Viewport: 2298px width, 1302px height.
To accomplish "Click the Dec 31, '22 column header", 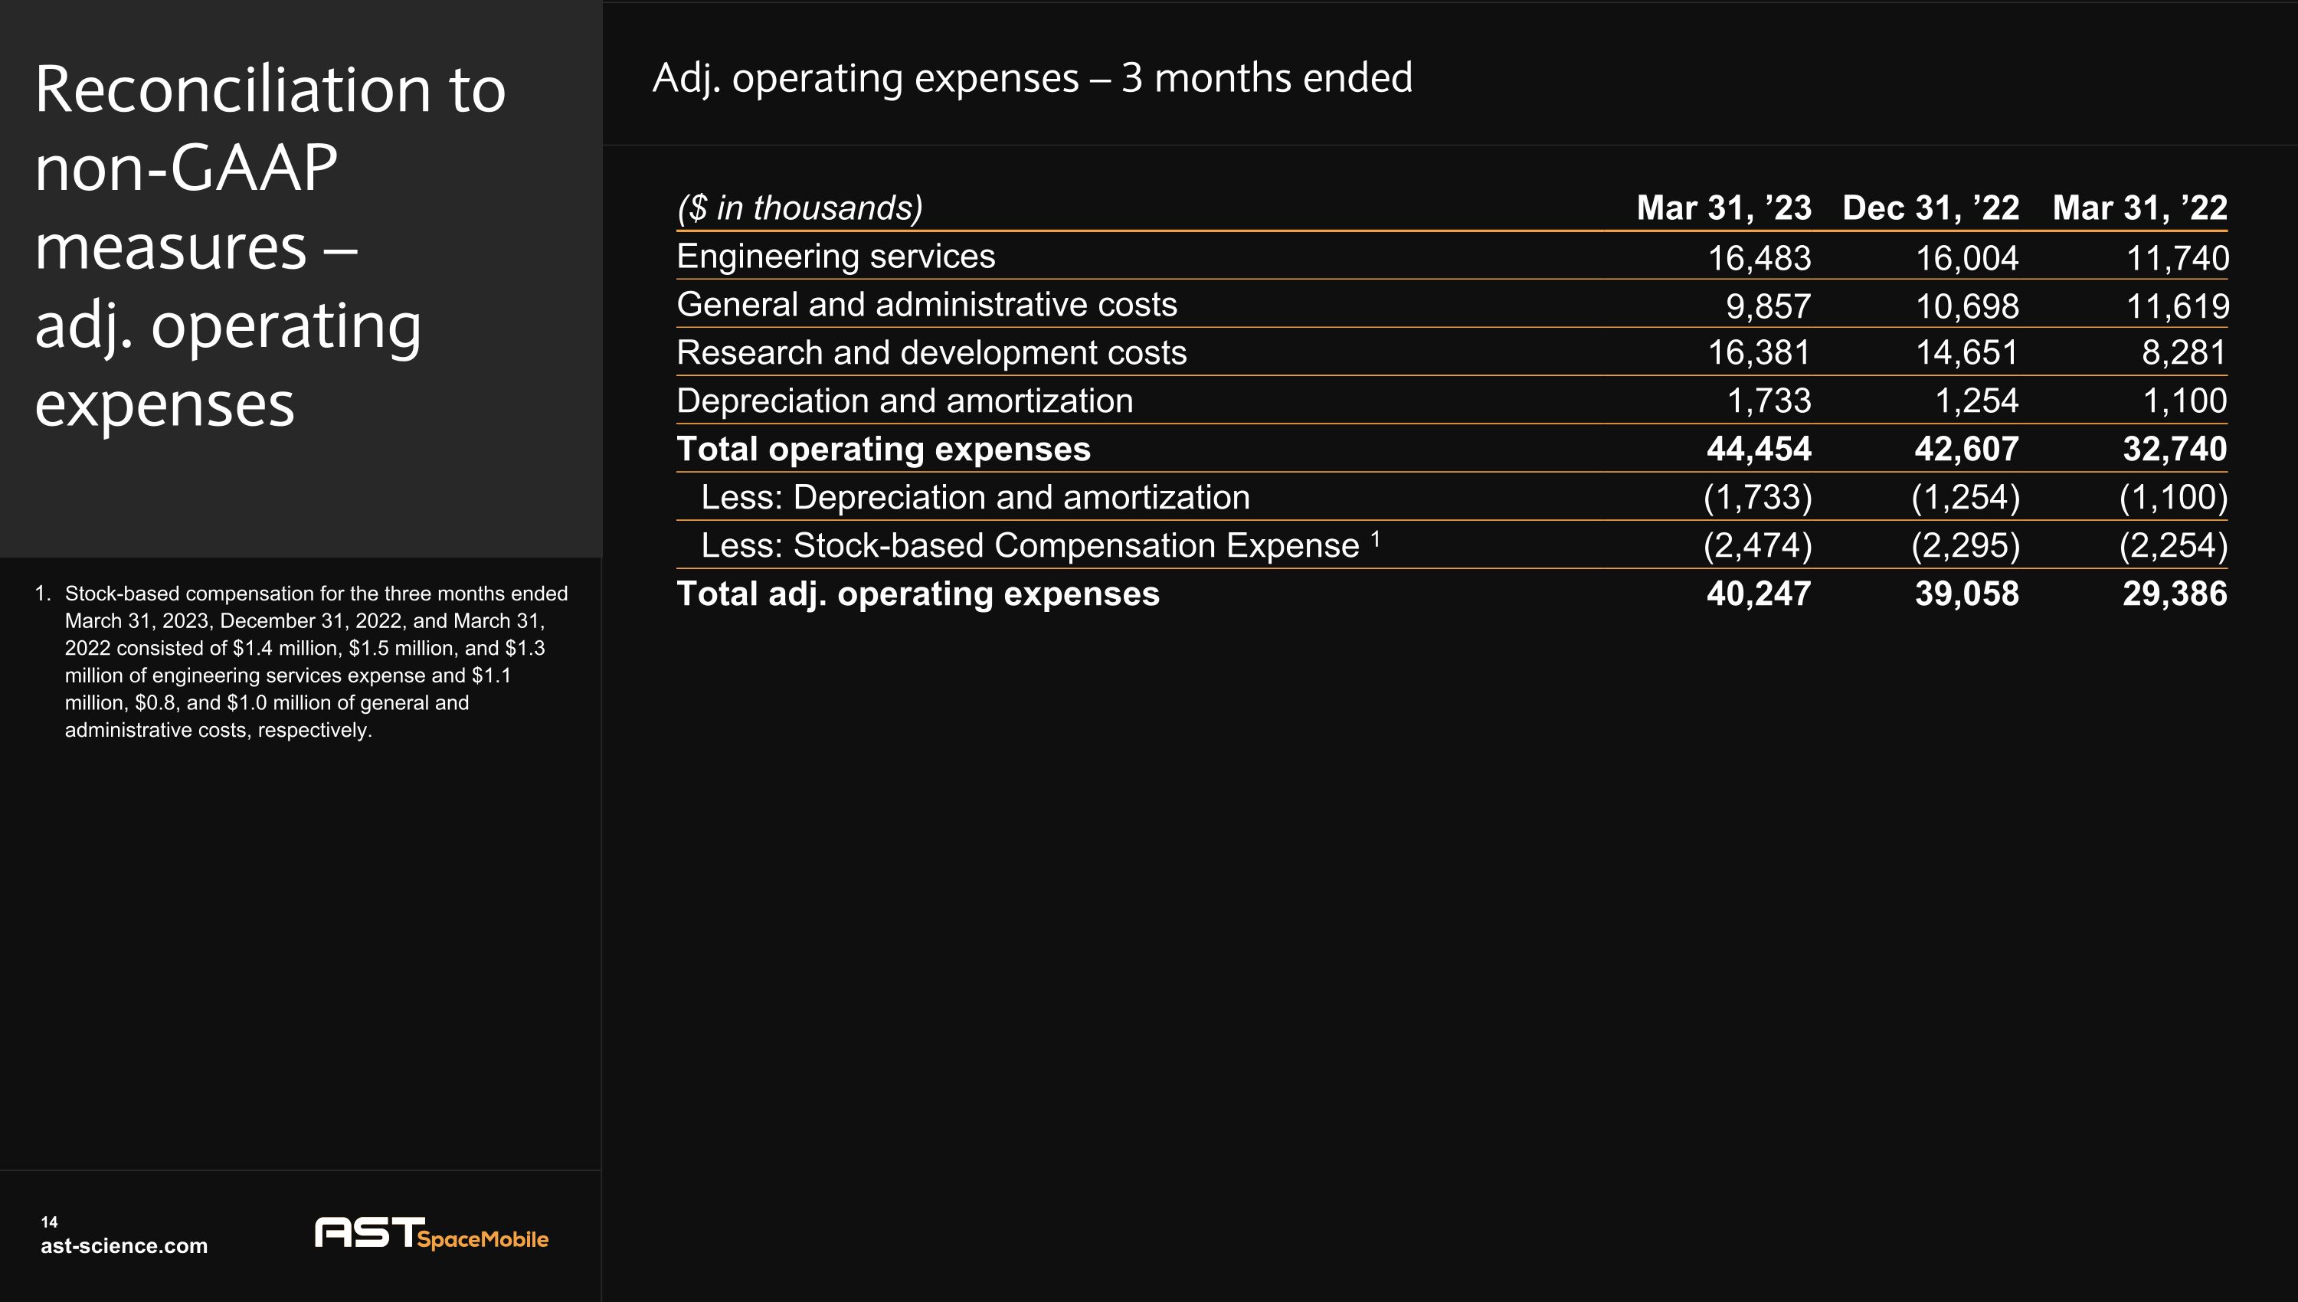I will point(1930,208).
